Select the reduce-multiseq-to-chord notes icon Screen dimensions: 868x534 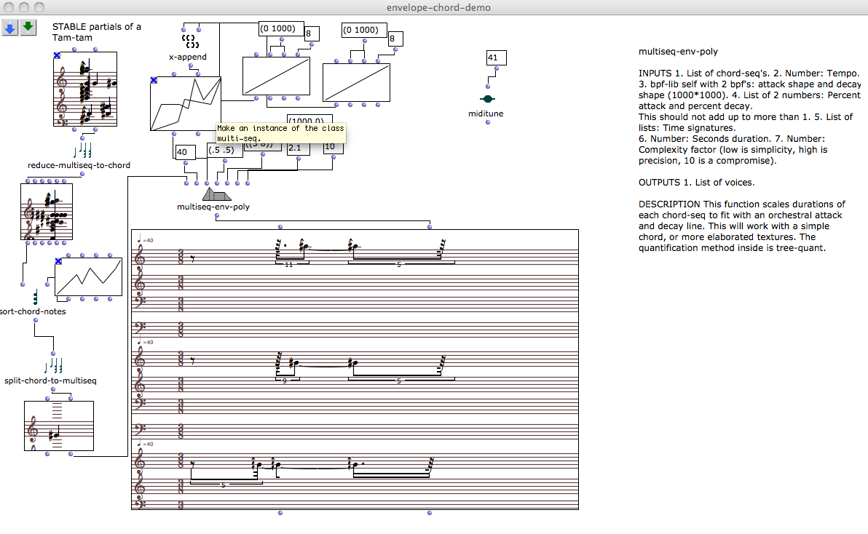82,151
